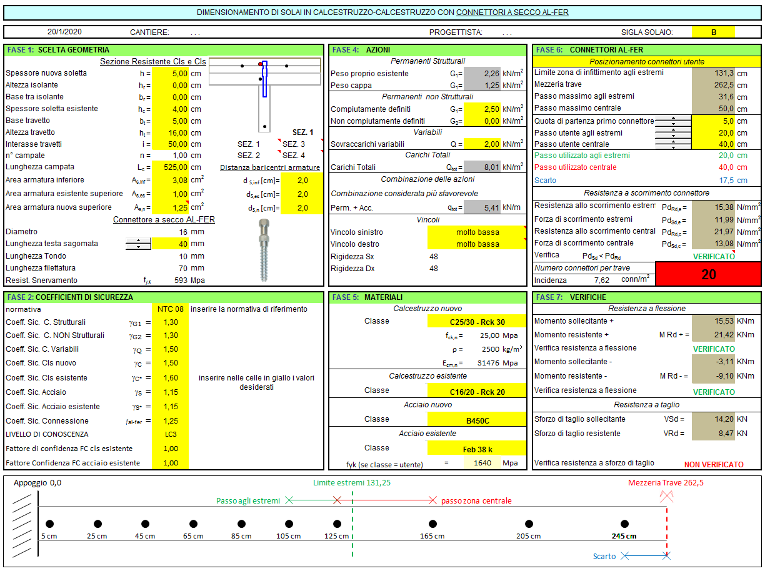765x571 pixels.
Task: Select the Altezza isolante value cell
Action: (170, 85)
